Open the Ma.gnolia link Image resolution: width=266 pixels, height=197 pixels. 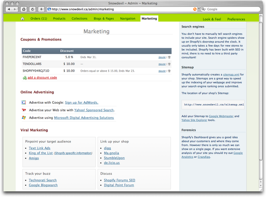point(111,153)
